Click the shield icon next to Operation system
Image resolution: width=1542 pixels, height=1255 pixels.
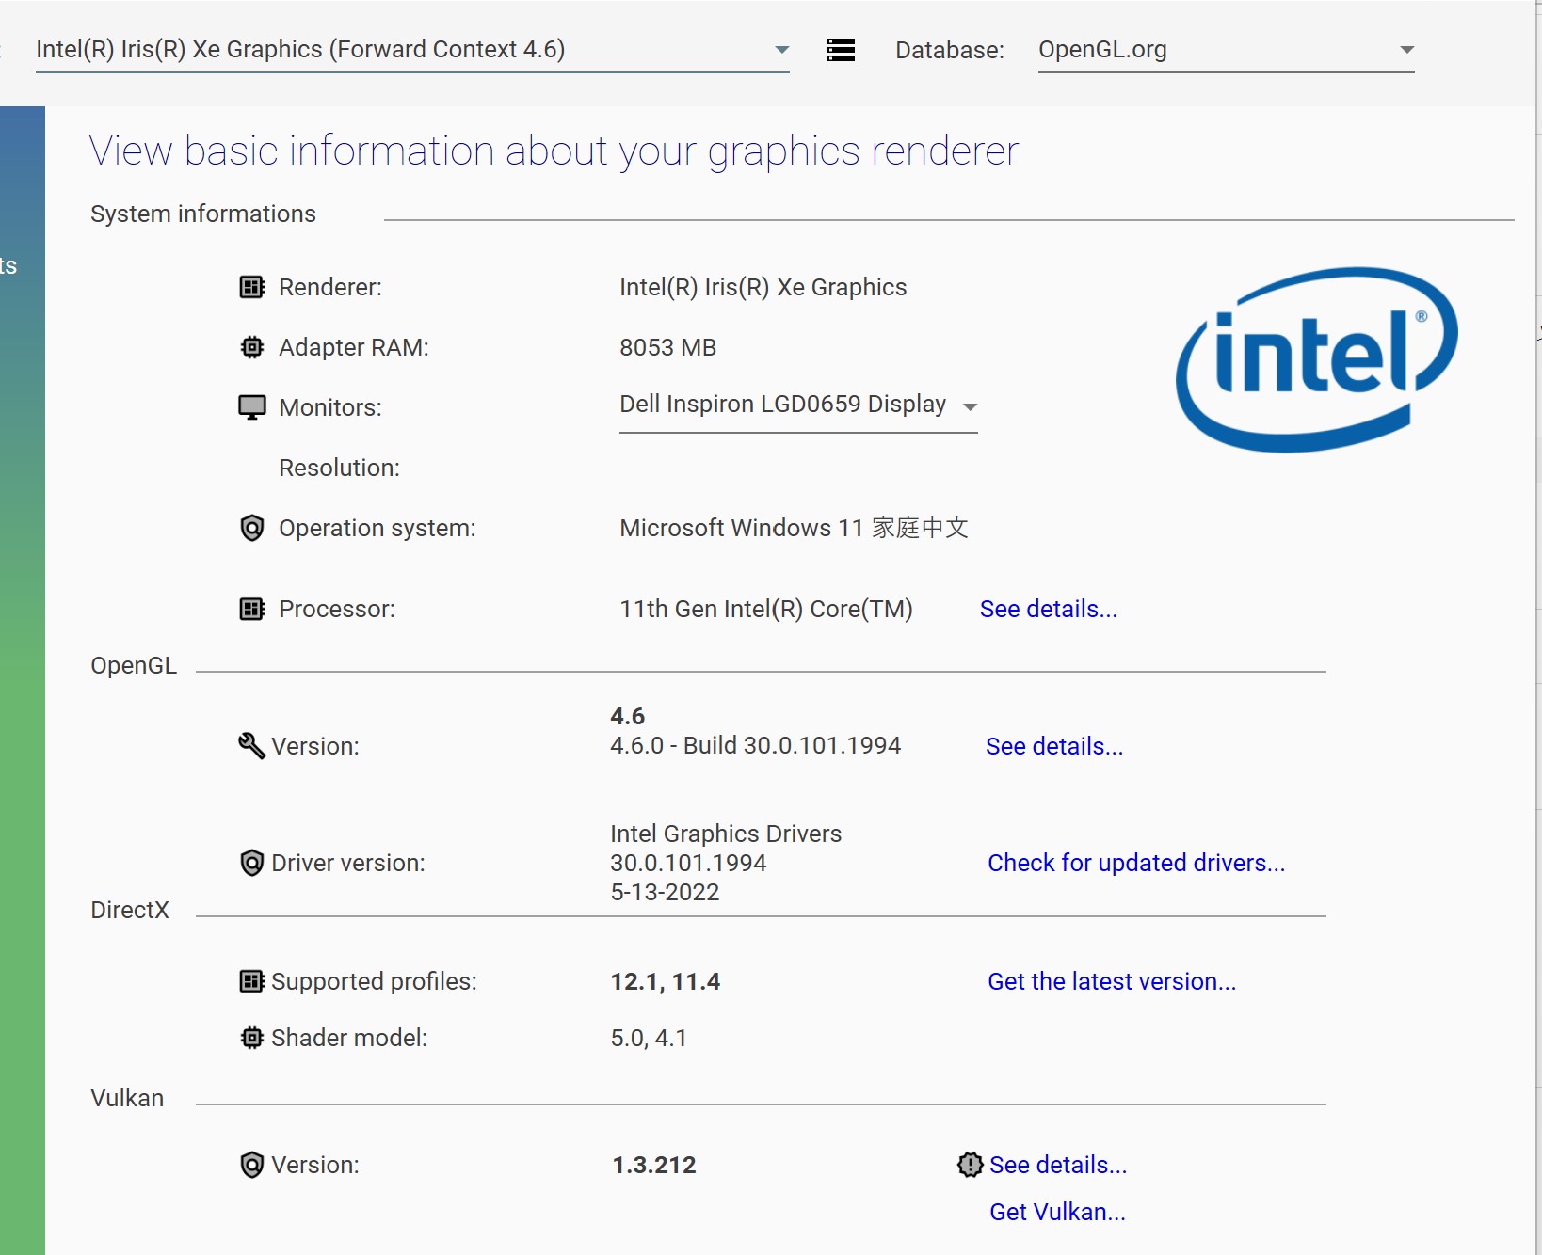click(x=251, y=528)
